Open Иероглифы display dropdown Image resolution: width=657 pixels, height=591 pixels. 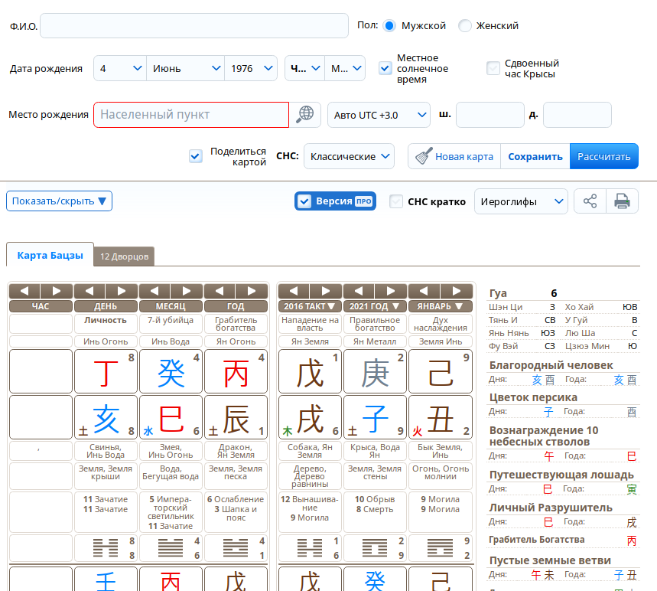click(x=521, y=201)
